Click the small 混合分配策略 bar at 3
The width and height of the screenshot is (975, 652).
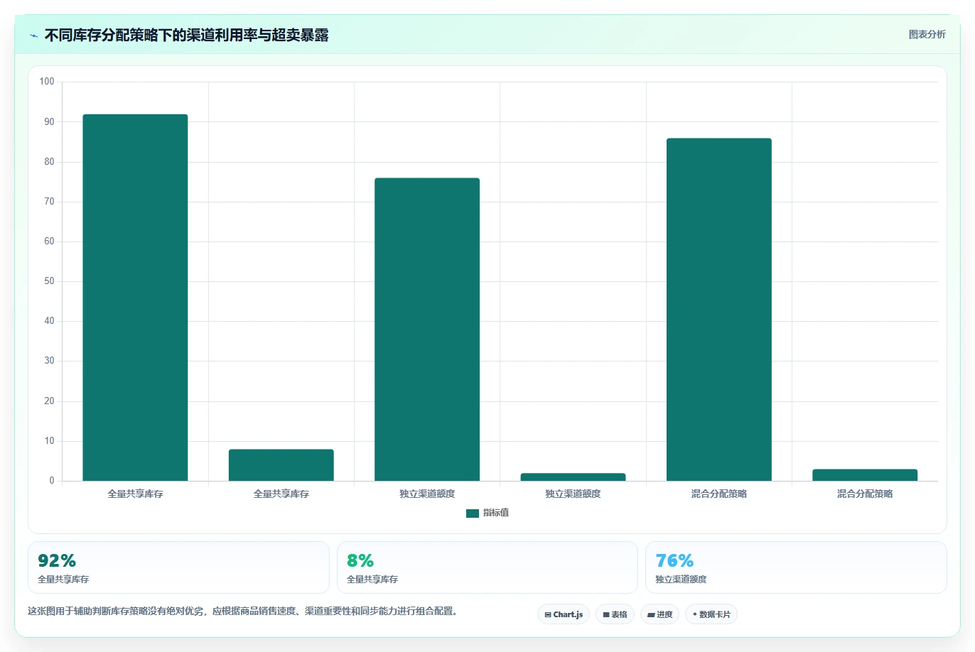point(865,475)
